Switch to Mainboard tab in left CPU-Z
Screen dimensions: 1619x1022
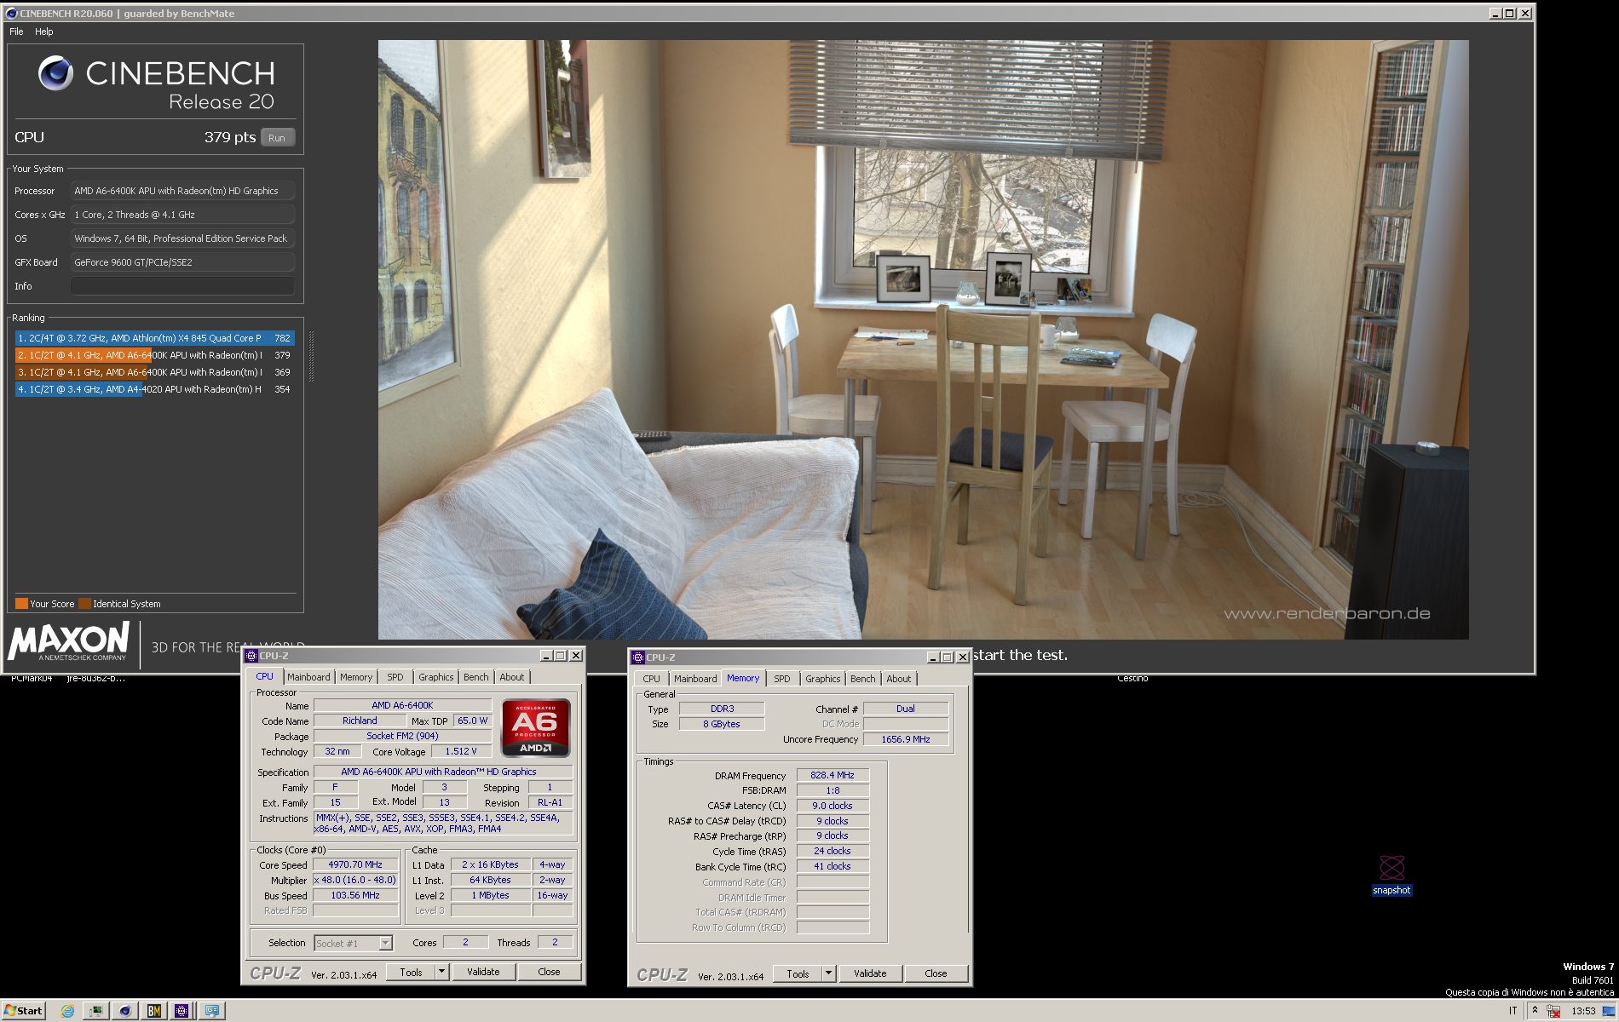[x=308, y=677]
